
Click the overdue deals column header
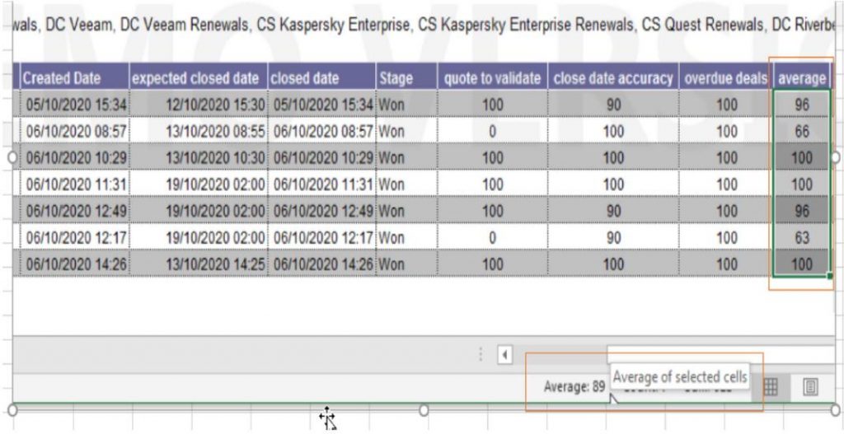pyautogui.click(x=725, y=78)
